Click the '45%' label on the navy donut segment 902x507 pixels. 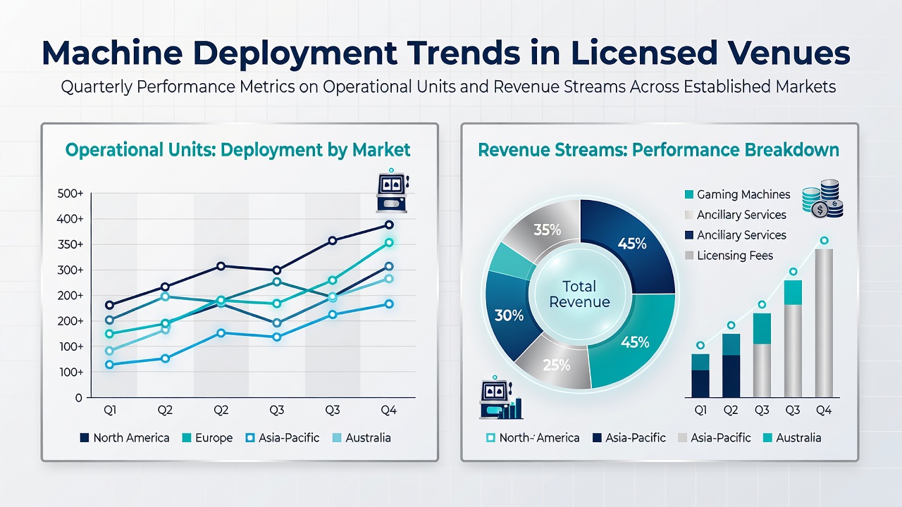632,244
